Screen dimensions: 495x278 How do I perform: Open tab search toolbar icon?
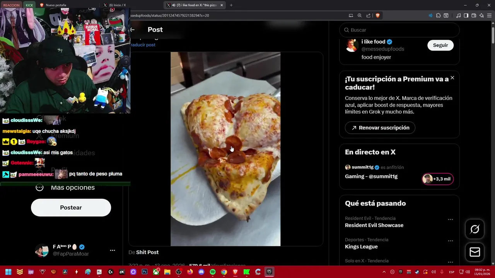[x=446, y=15]
